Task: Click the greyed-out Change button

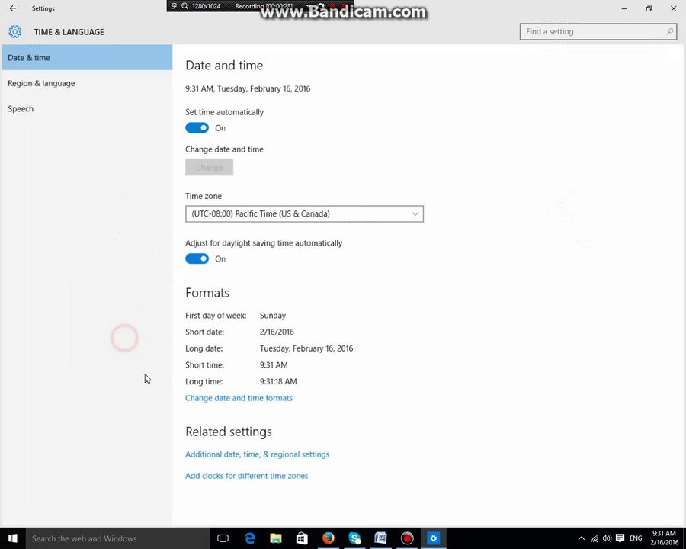Action: (x=209, y=167)
